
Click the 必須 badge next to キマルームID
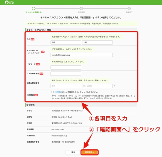[43, 52]
